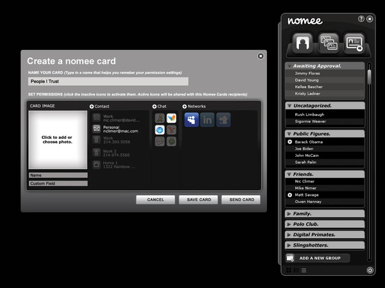Close the nomee panel
This screenshot has width=385, height=288.
coord(370,19)
